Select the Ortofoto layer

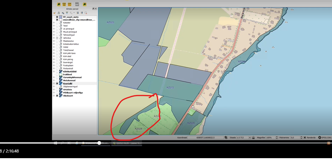click(68, 90)
